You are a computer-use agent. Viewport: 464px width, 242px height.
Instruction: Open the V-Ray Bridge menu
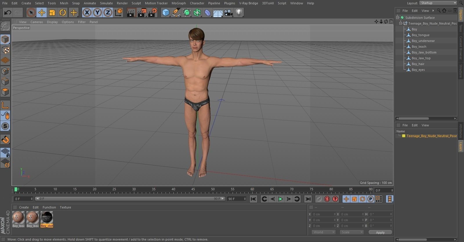point(249,3)
